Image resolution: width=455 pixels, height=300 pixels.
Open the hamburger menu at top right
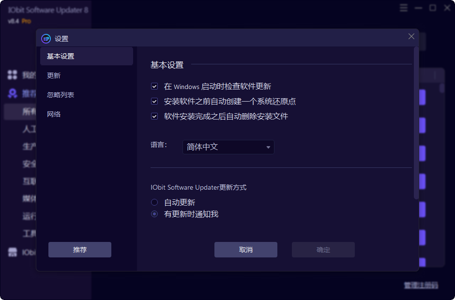pos(403,8)
